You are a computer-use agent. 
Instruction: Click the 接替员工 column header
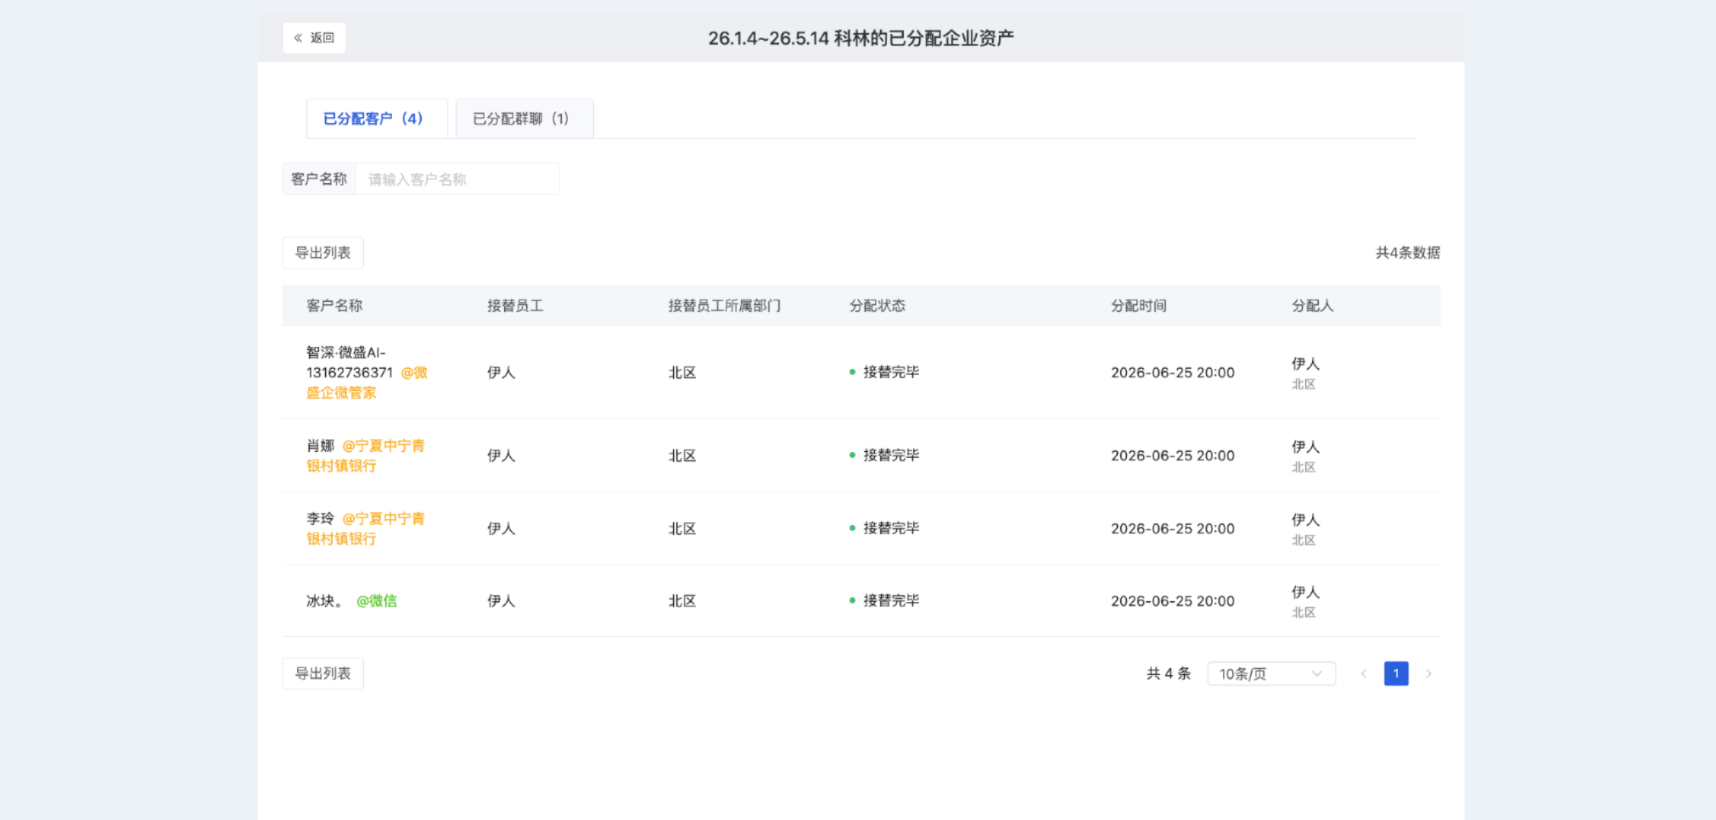pos(515,305)
